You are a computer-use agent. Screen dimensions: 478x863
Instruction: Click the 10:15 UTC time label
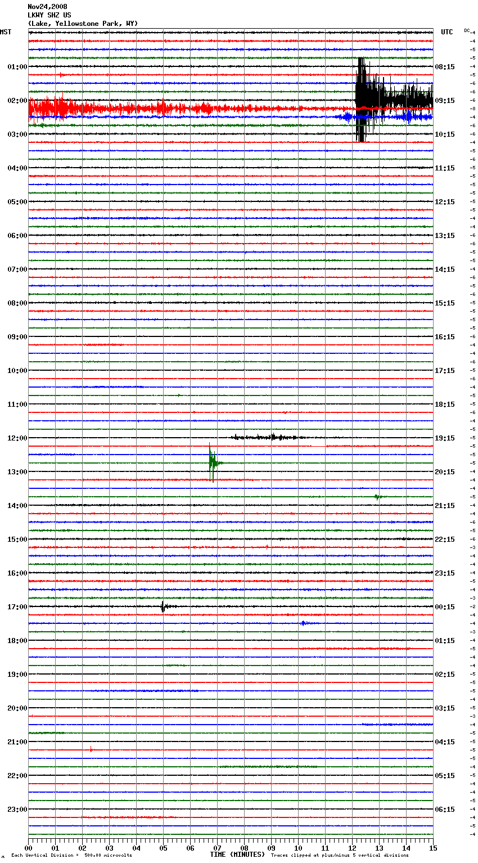coord(445,134)
